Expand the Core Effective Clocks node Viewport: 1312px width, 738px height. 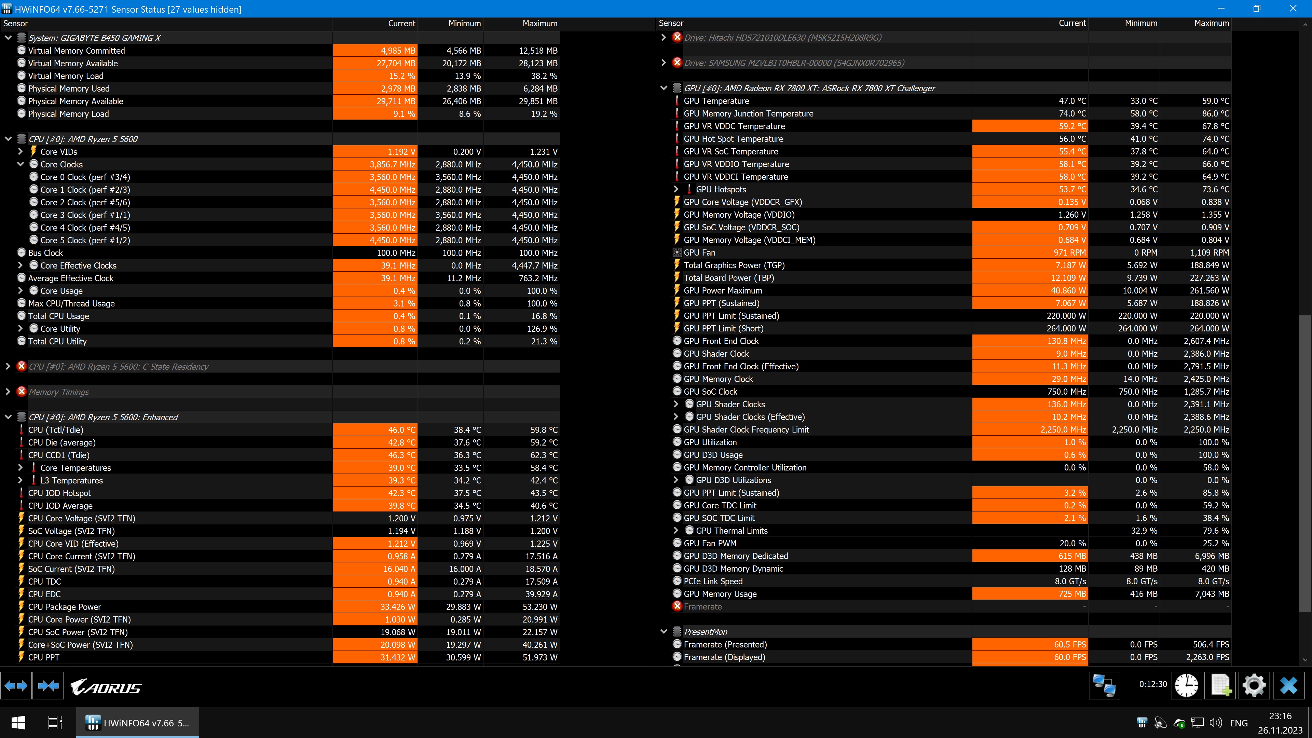click(20, 265)
